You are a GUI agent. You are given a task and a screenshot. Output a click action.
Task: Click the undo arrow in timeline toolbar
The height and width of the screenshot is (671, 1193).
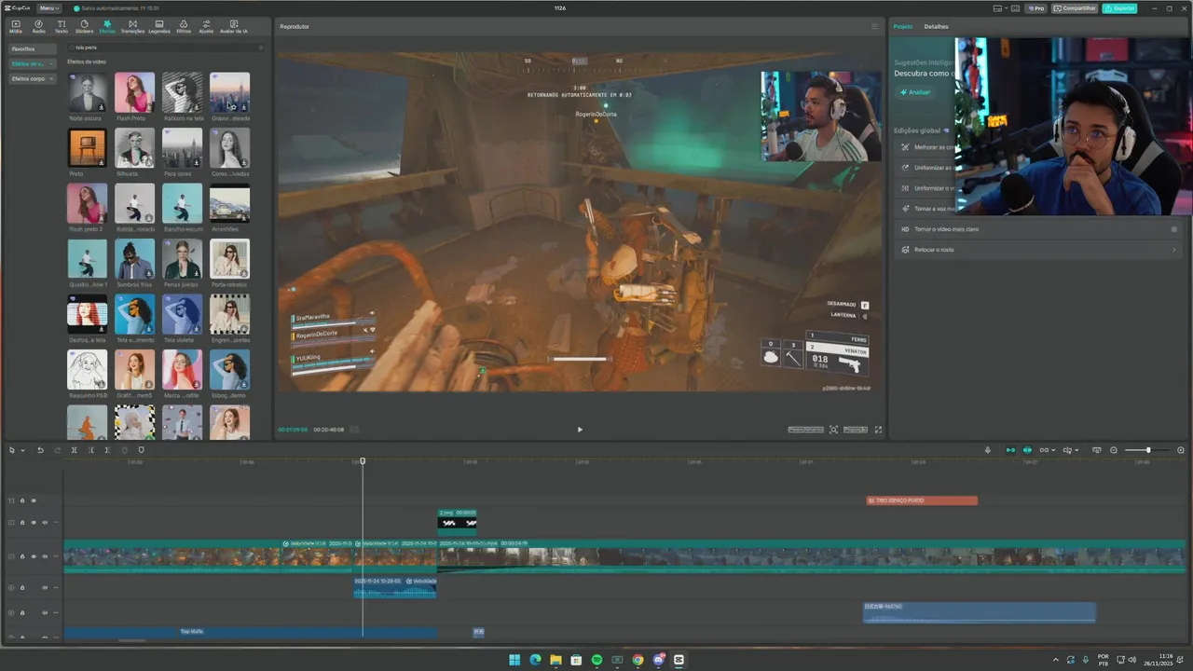(40, 450)
